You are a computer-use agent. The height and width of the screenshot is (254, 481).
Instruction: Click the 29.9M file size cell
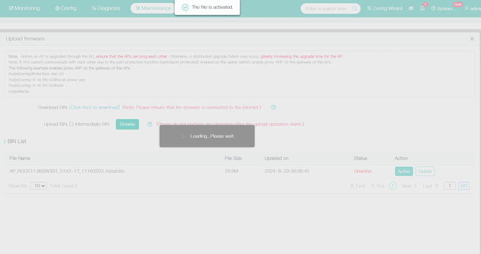click(x=231, y=171)
